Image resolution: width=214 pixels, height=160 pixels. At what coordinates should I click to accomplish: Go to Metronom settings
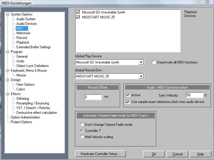23,33
